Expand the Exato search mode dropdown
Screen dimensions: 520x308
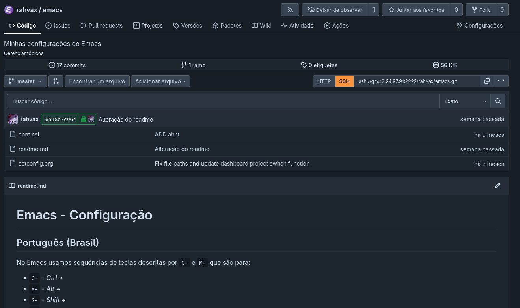(x=465, y=101)
